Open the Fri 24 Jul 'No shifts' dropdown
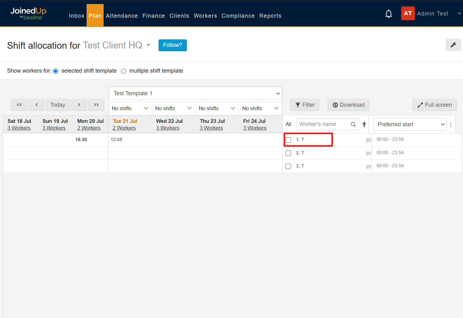This screenshot has width=463, height=318. pos(261,108)
